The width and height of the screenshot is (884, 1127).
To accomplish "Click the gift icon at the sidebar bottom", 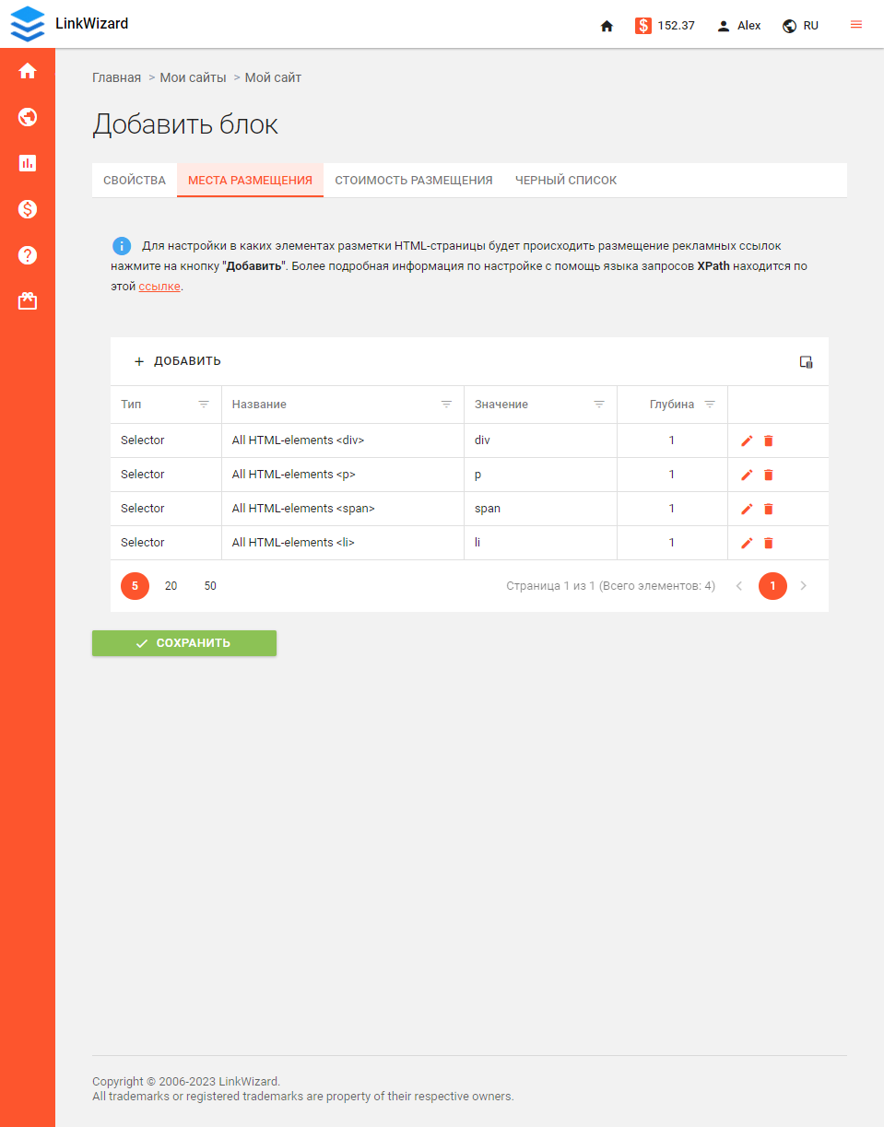I will click(x=27, y=300).
